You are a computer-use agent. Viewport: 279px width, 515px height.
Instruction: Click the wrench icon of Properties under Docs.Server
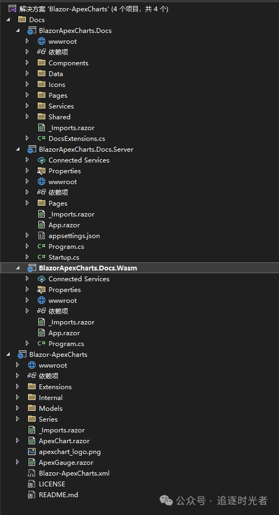tap(42, 171)
